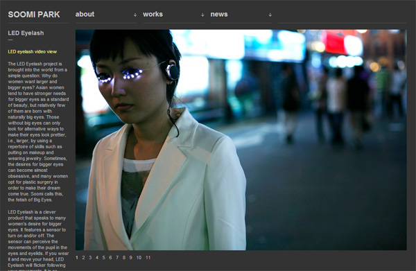
Task: Go to image page 9
Action: (x=130, y=257)
